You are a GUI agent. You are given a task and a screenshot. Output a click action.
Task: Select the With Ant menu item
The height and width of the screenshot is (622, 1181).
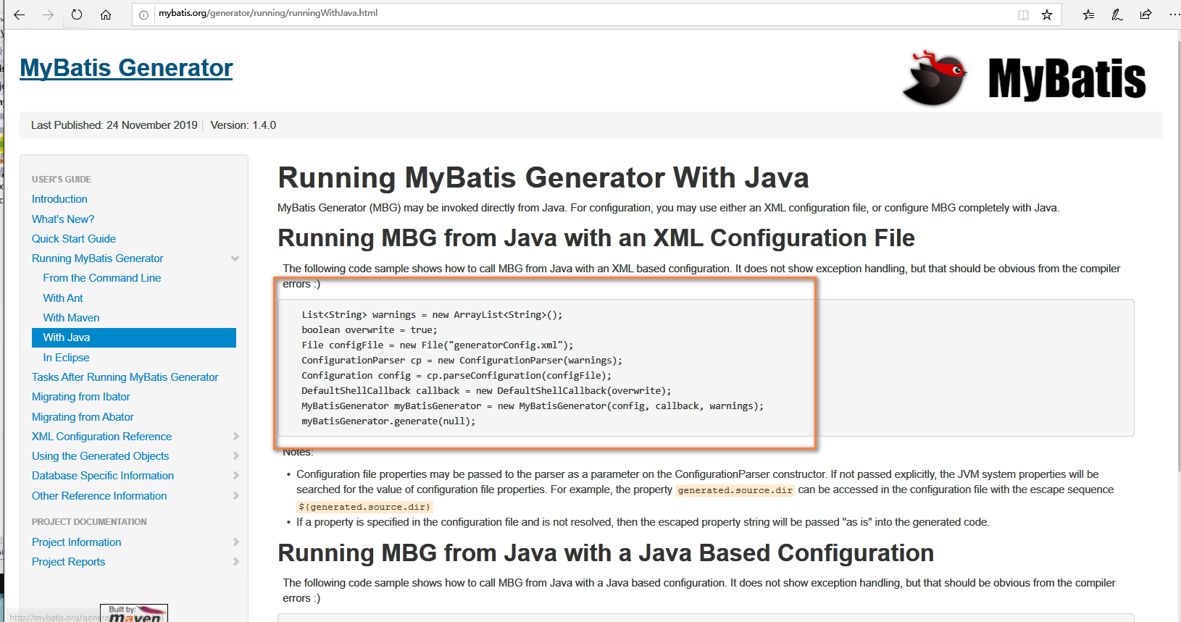click(63, 298)
